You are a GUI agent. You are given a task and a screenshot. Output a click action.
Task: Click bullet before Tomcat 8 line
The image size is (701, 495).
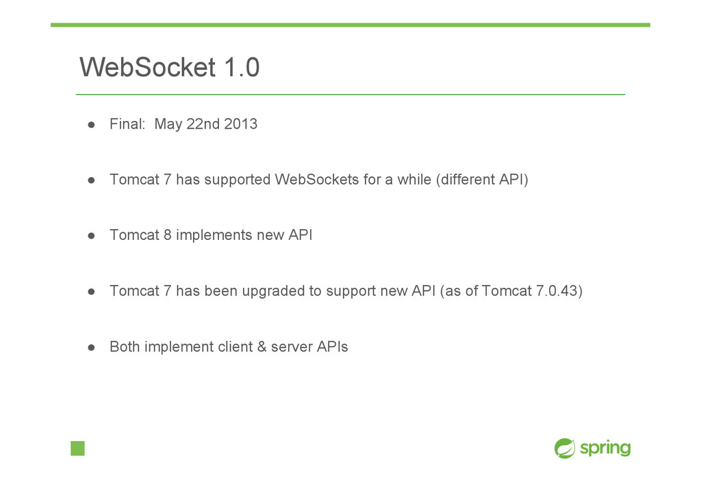coord(91,236)
